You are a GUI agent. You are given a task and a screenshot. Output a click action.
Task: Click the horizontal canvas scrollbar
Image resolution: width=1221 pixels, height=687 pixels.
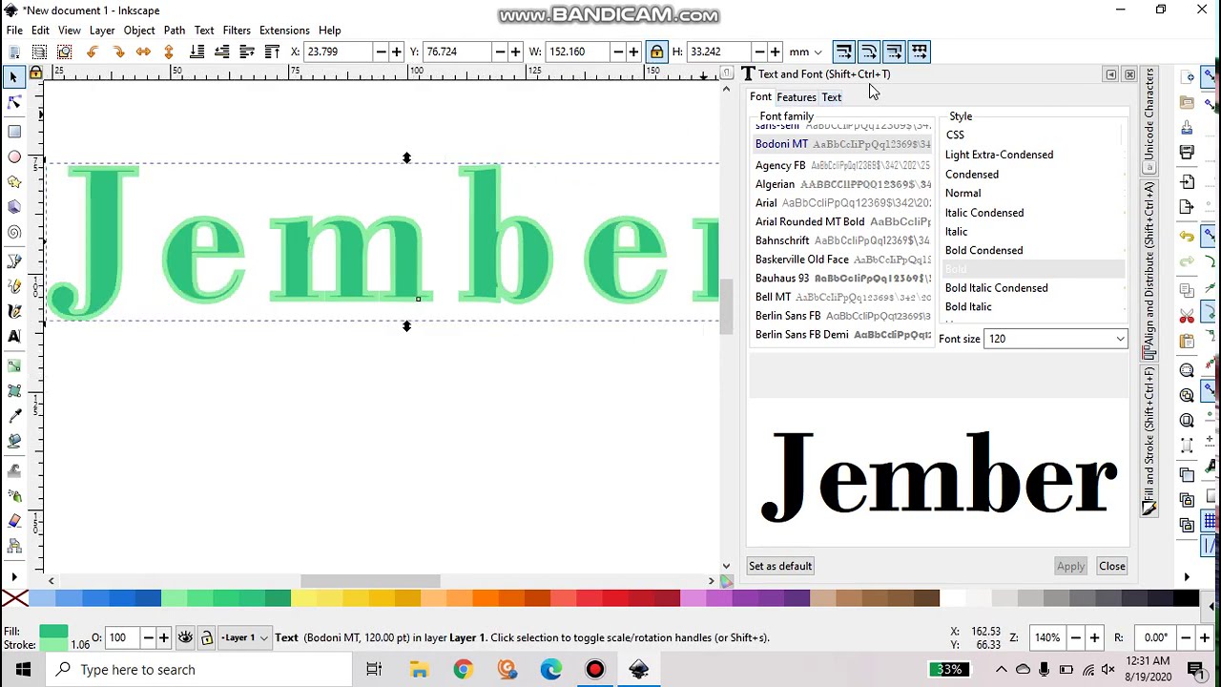[x=370, y=580]
